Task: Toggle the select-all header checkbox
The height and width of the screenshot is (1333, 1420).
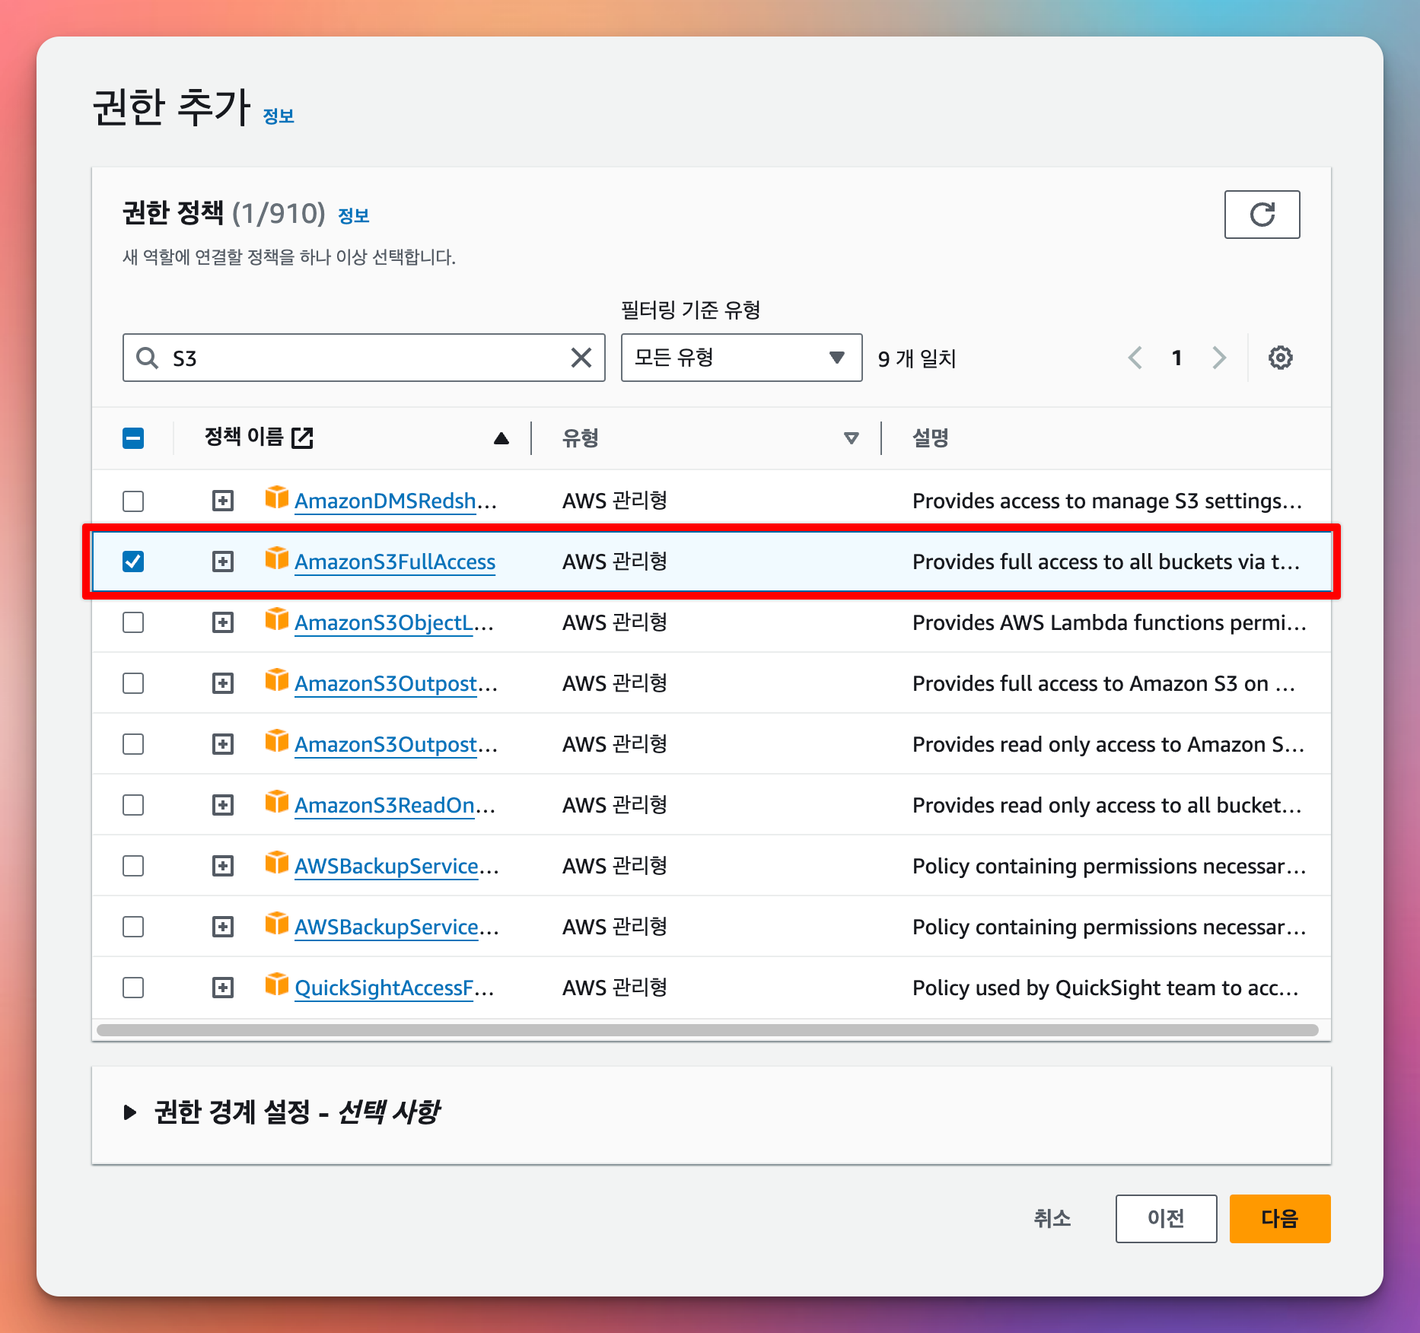Action: coord(133,438)
